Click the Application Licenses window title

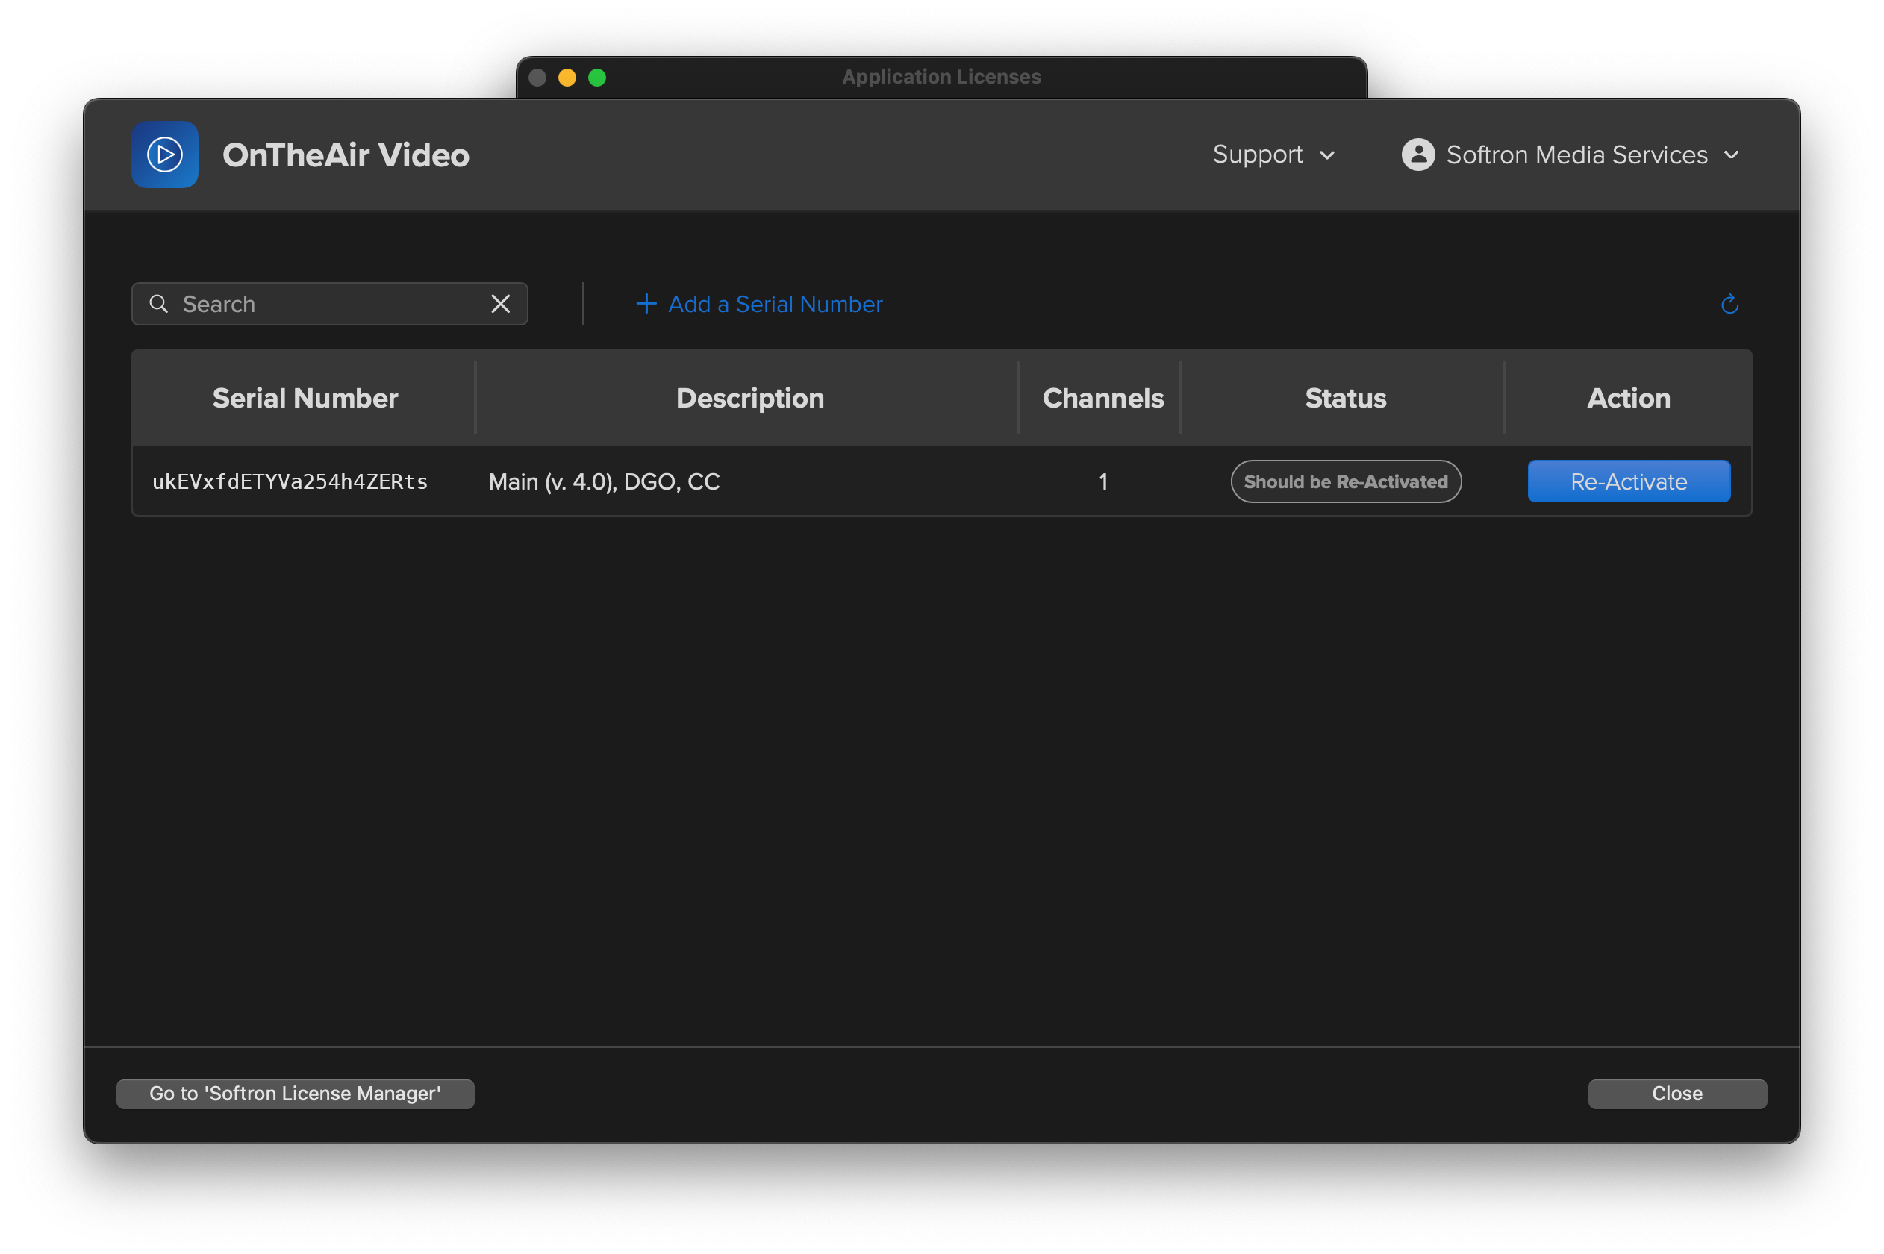coord(941,77)
